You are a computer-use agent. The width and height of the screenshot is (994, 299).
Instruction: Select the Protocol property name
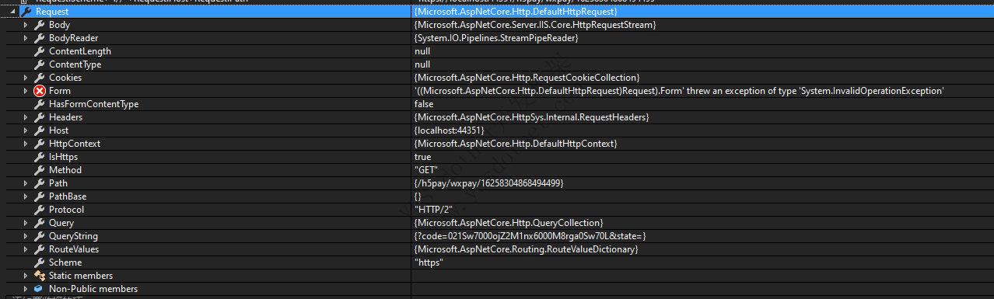(67, 210)
